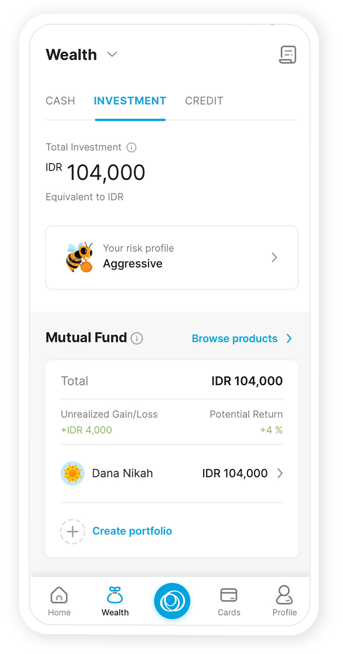Open Profile in bottom navigation
Screen dimensions: 343x654
point(284,601)
